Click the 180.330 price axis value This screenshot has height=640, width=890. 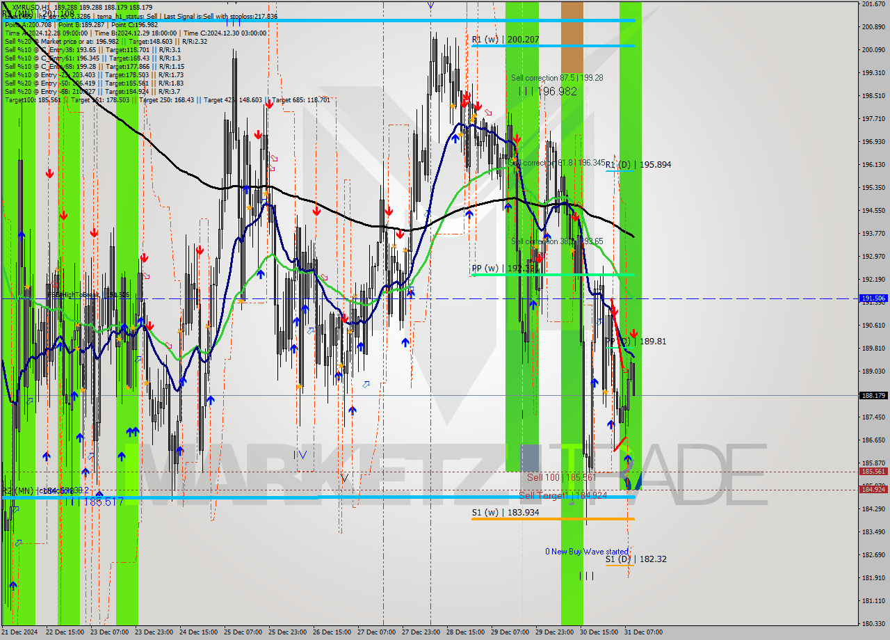873,623
